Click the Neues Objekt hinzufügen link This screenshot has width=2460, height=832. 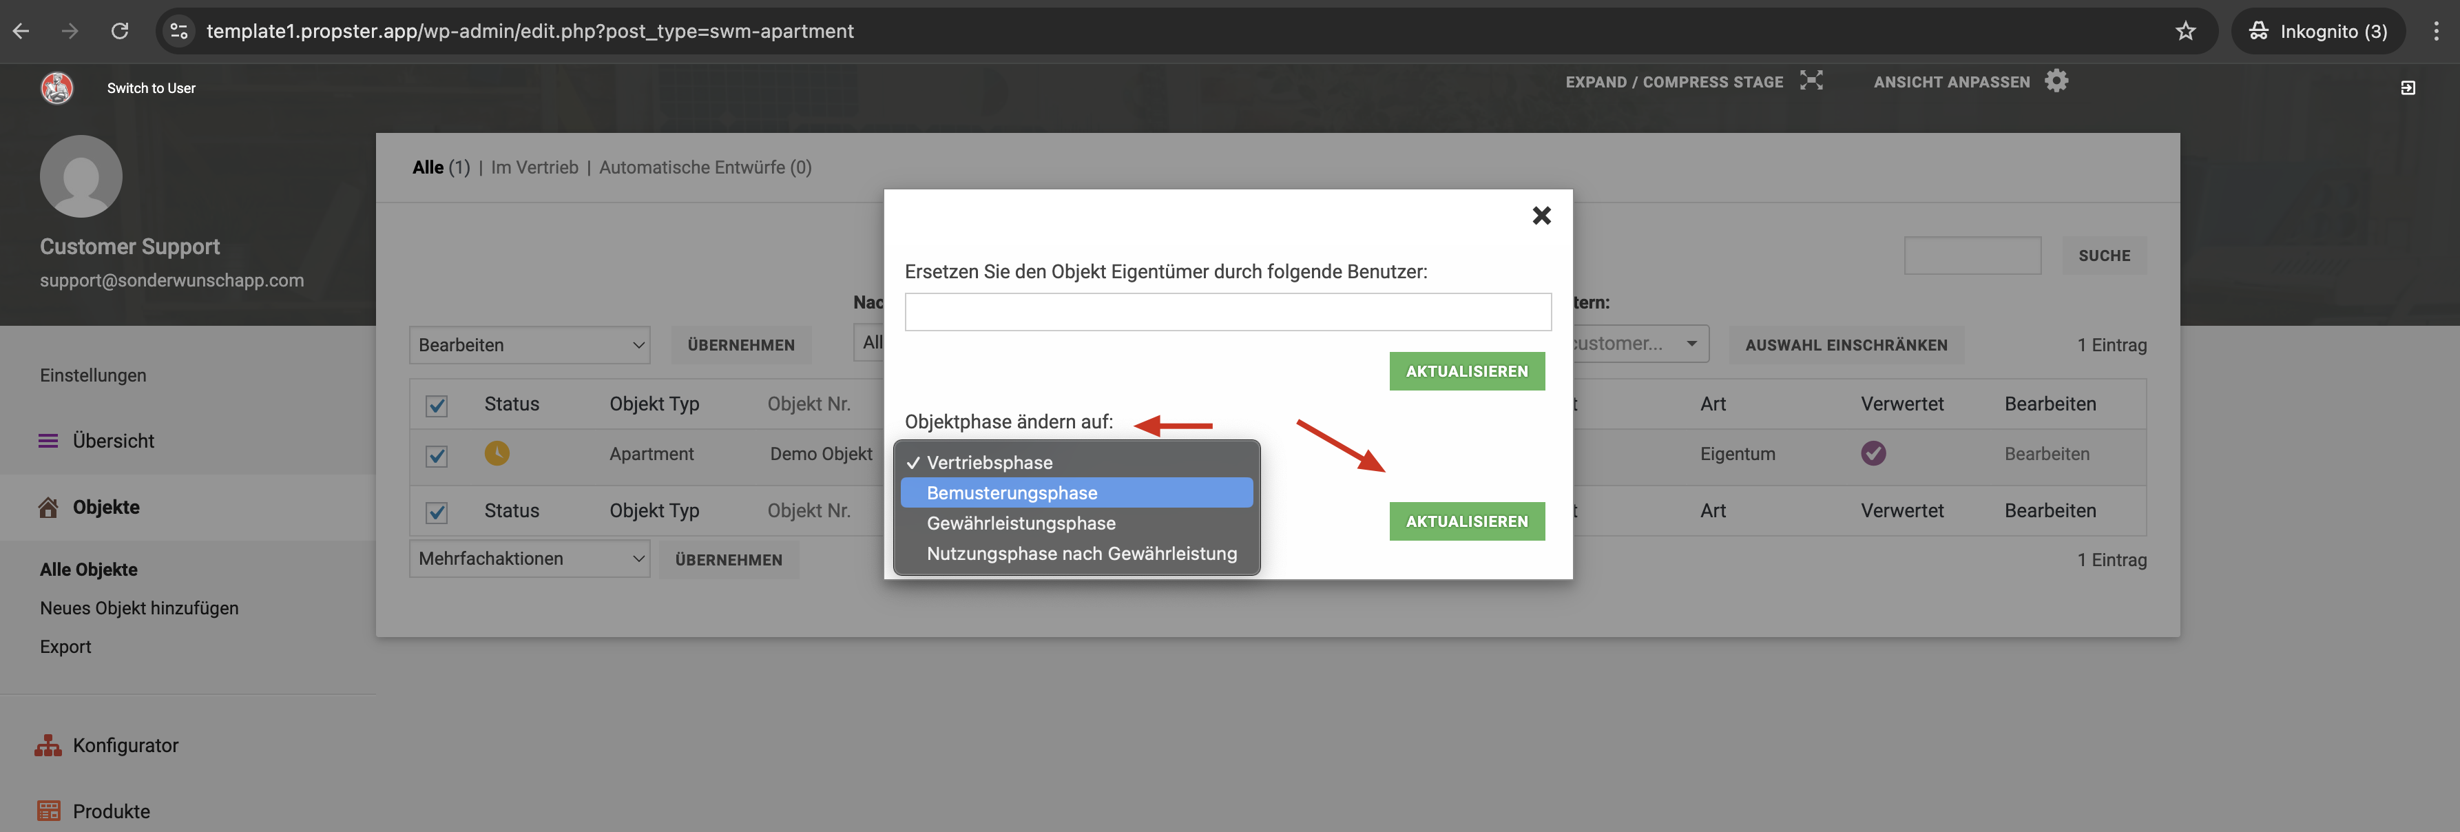(139, 608)
